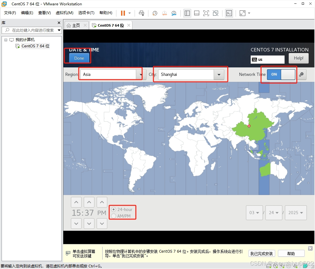
Task: Click the us keyboard layout indicator
Action: [267, 60]
